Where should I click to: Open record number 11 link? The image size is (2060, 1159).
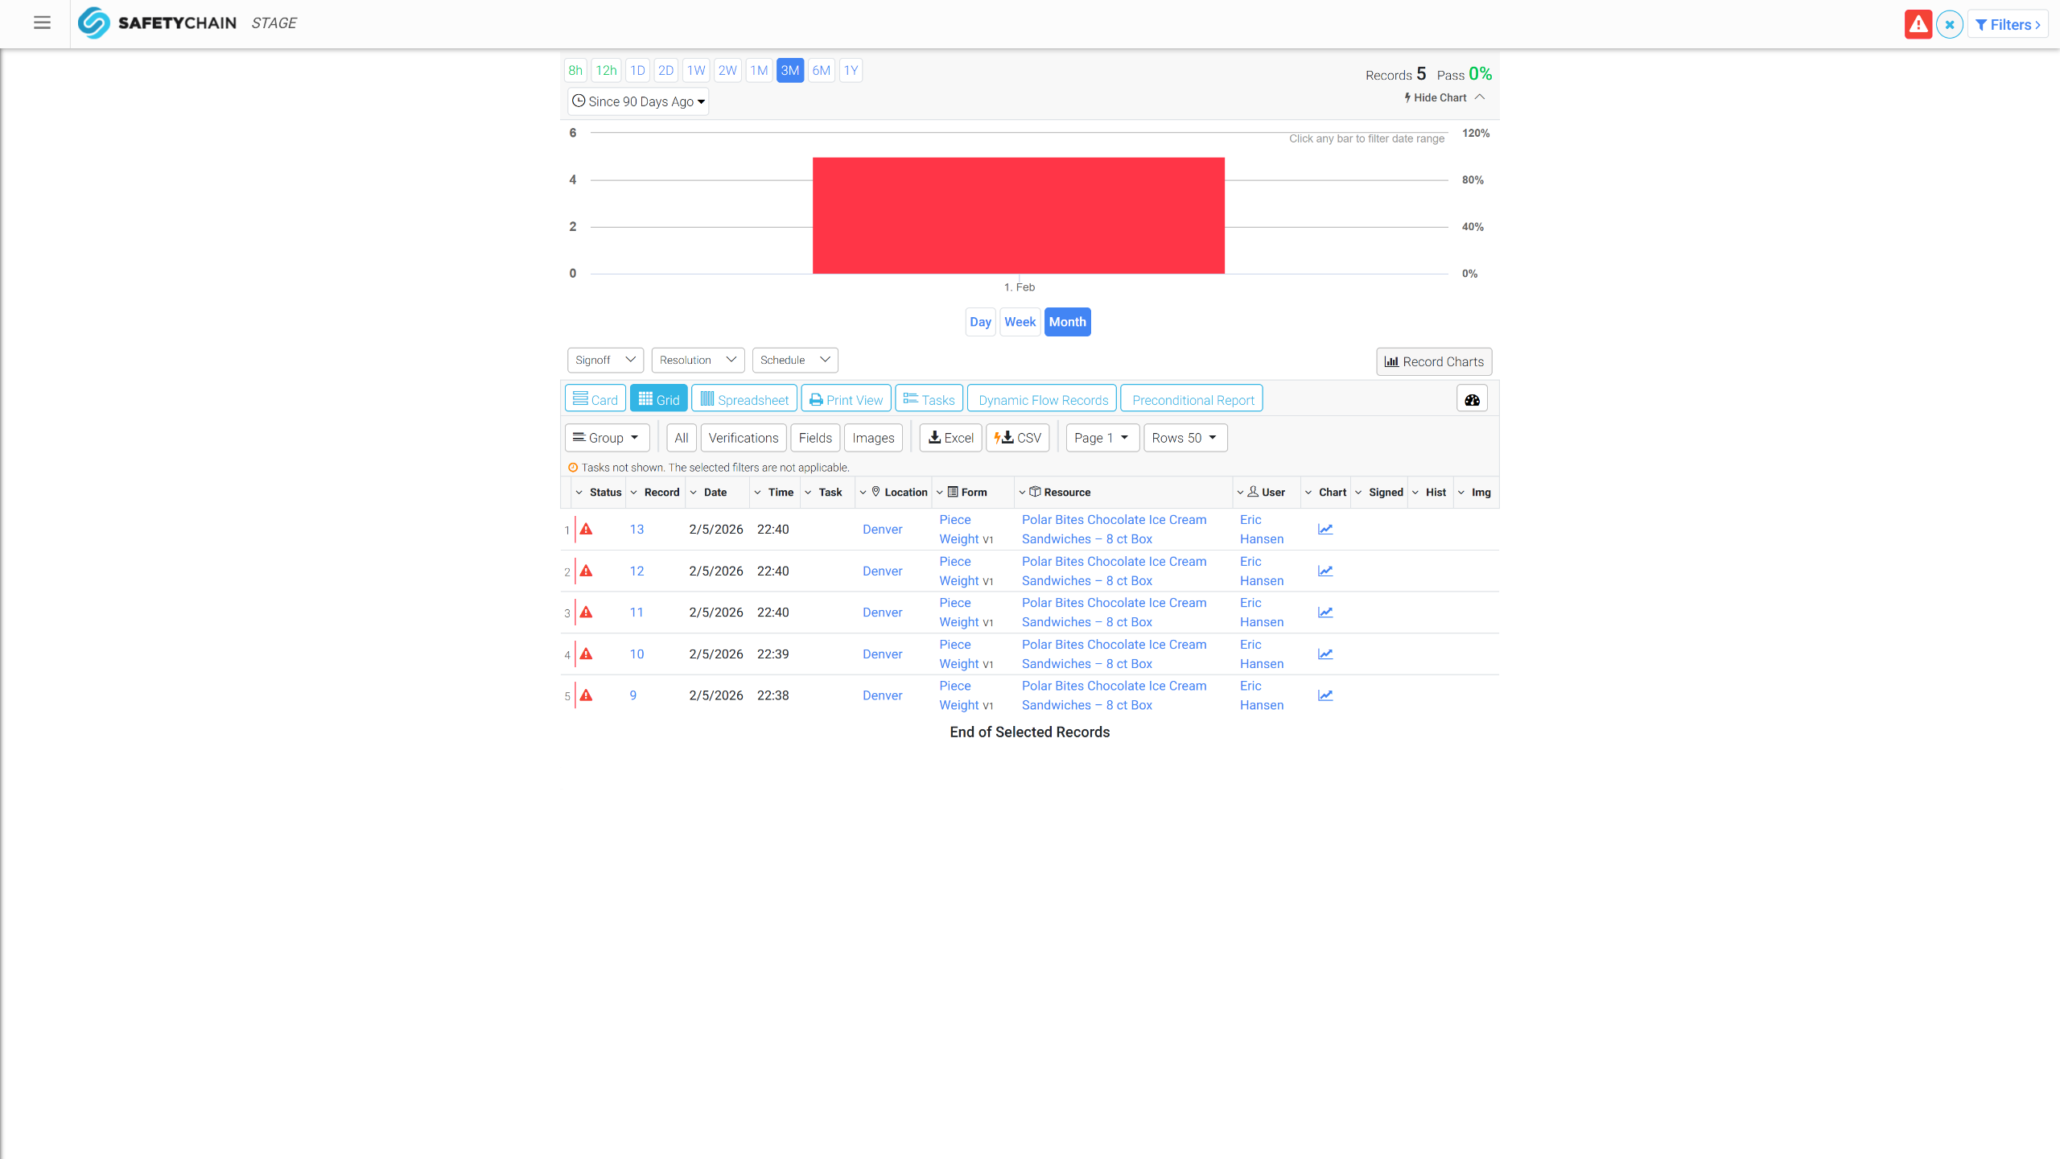(637, 612)
